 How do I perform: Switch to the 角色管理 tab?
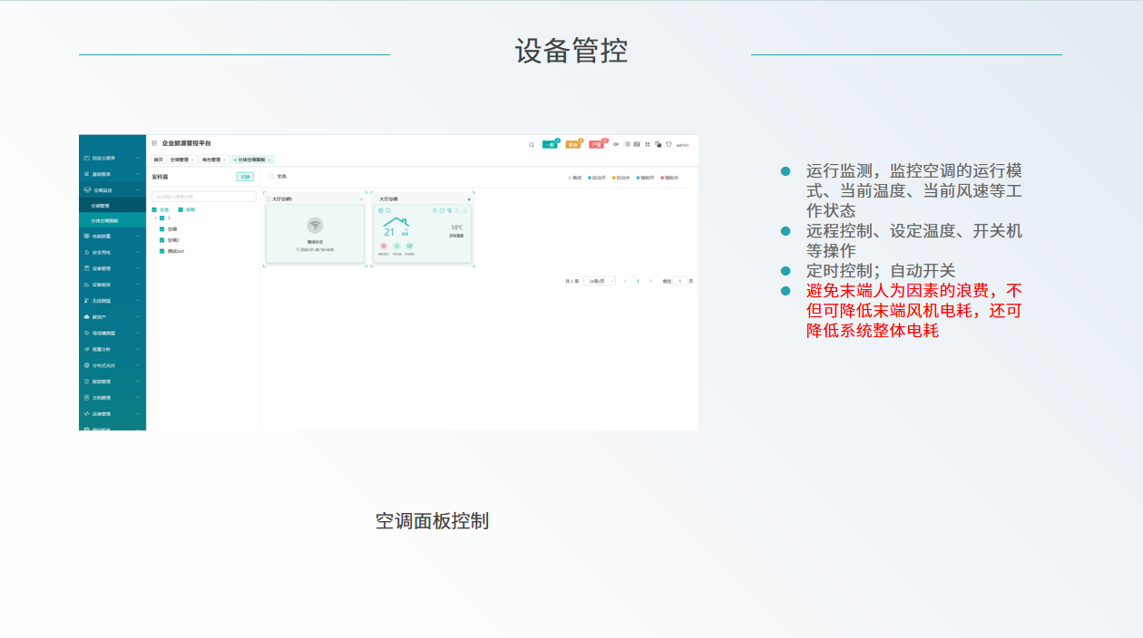pos(212,159)
